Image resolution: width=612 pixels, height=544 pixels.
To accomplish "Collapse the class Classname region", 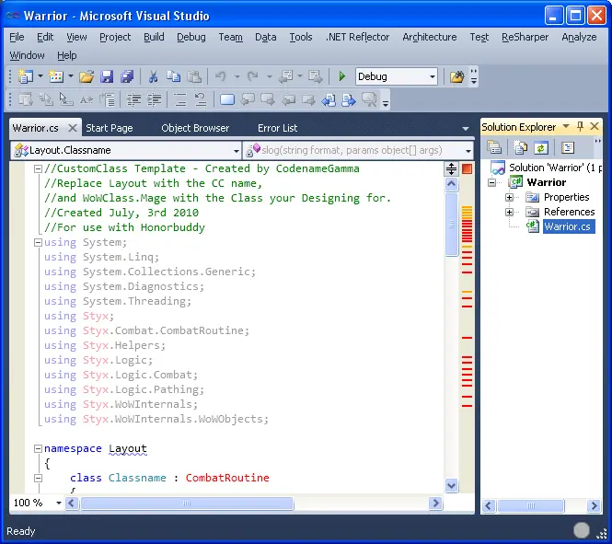I will (x=38, y=478).
